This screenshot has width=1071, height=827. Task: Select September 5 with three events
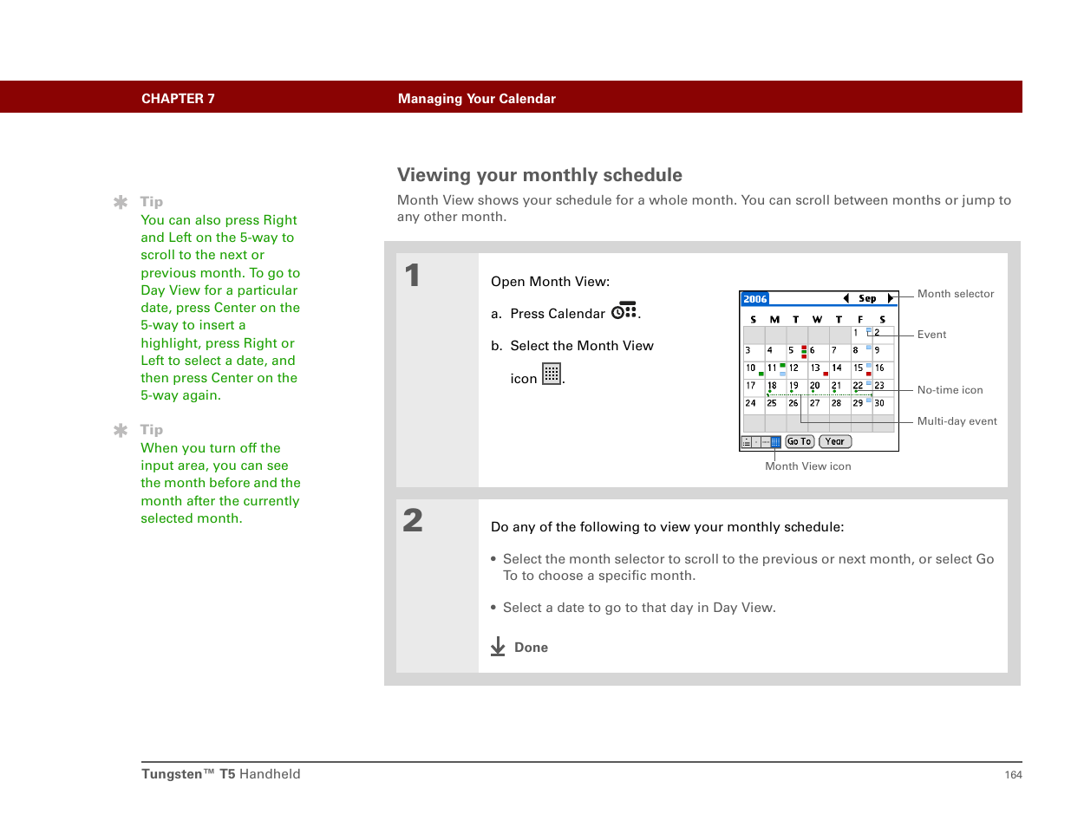coord(798,352)
